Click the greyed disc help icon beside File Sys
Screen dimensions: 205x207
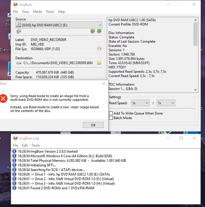click(x=99, y=49)
